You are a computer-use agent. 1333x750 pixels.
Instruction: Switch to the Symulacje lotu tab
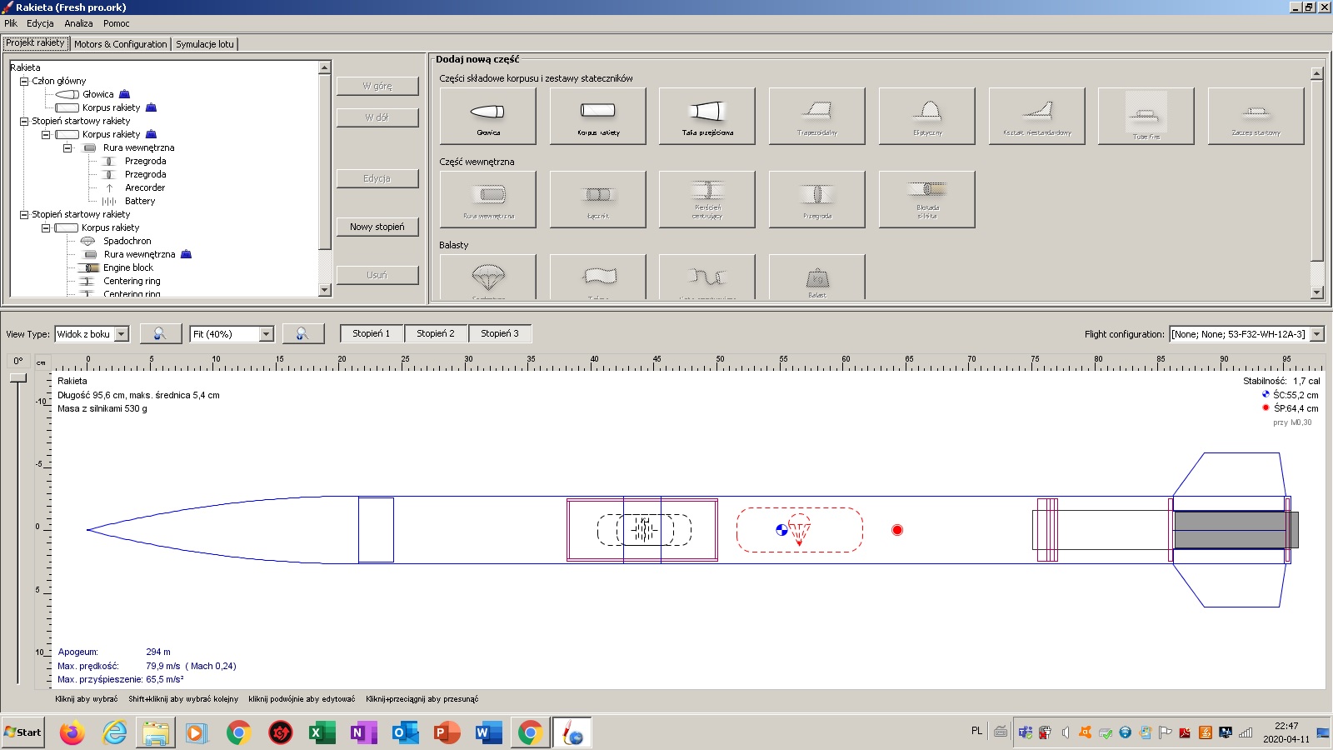(x=205, y=44)
